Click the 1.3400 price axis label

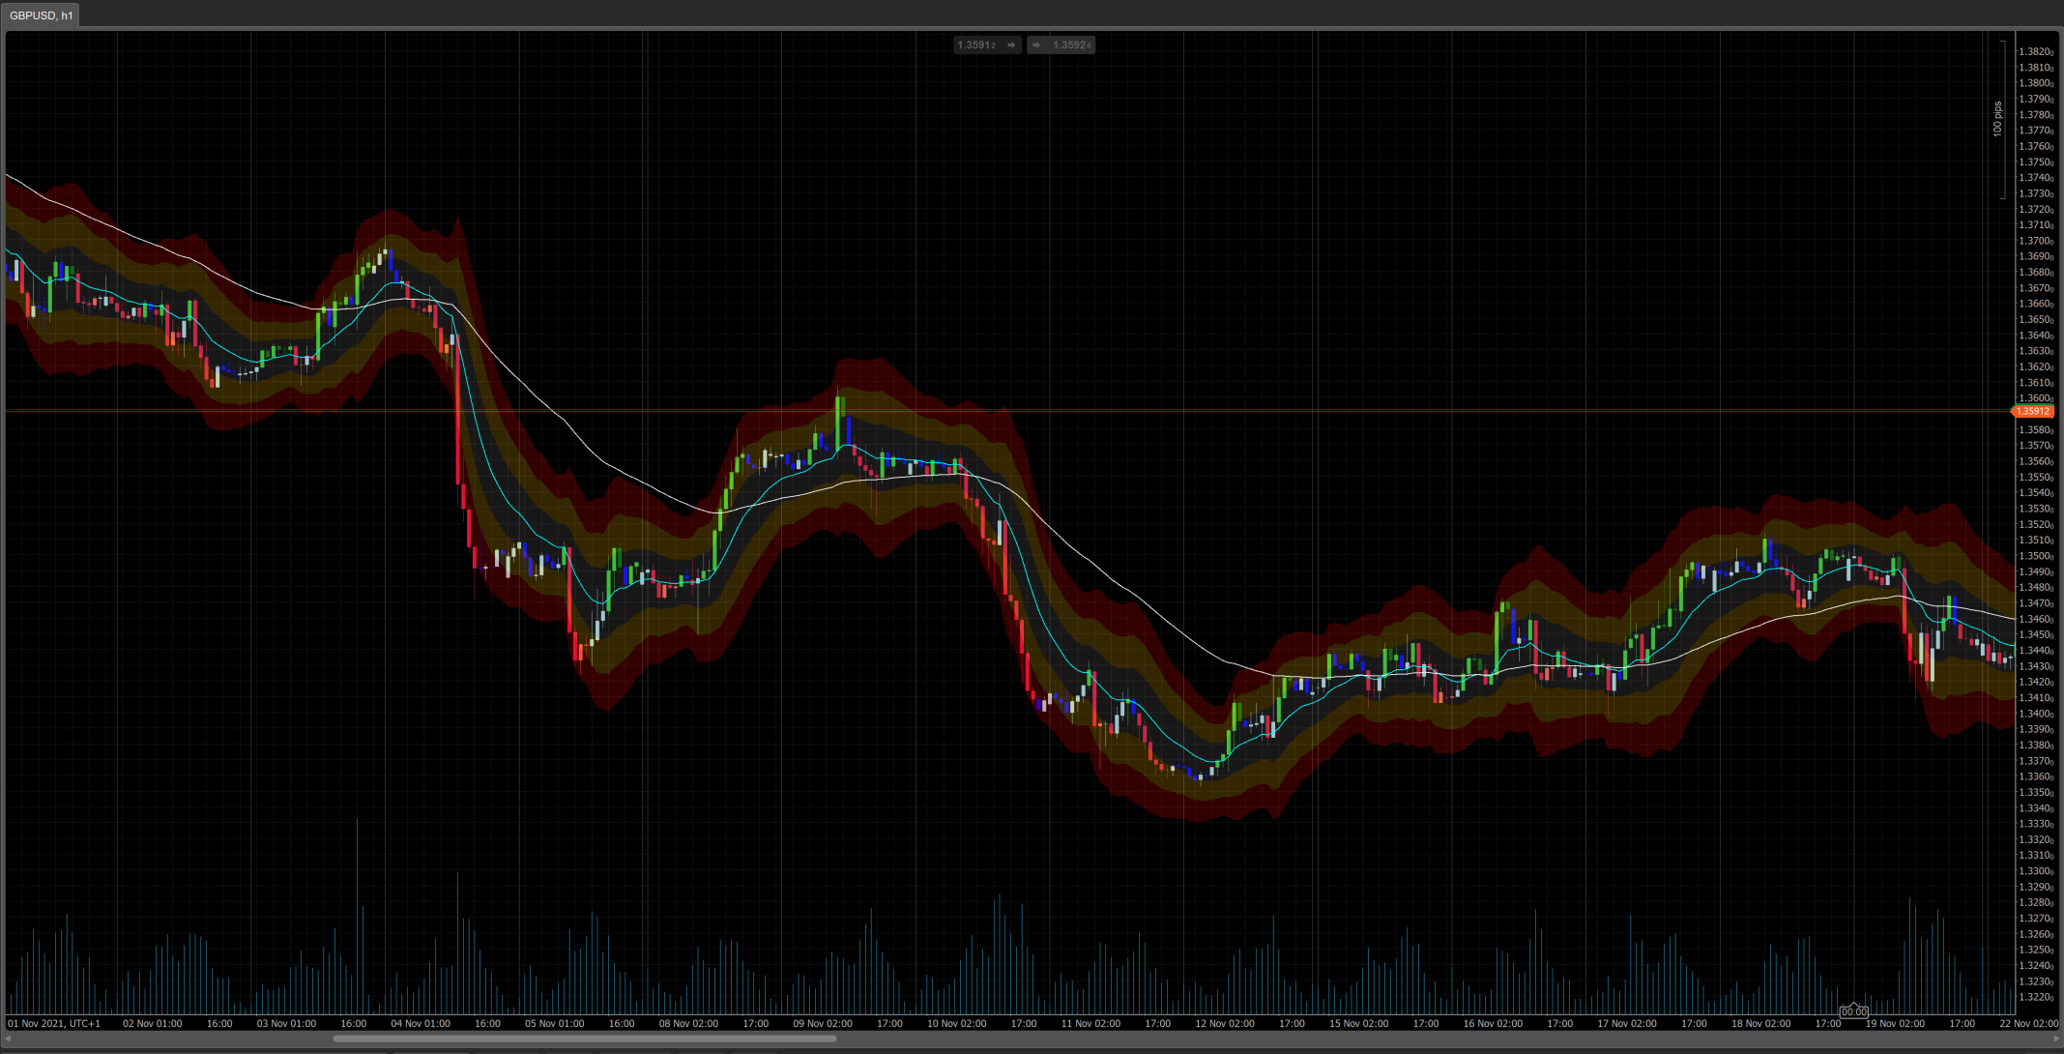[x=2036, y=714]
